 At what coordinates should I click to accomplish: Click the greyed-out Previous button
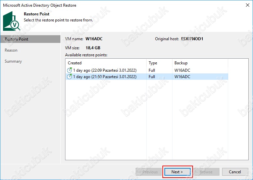(x=149, y=172)
